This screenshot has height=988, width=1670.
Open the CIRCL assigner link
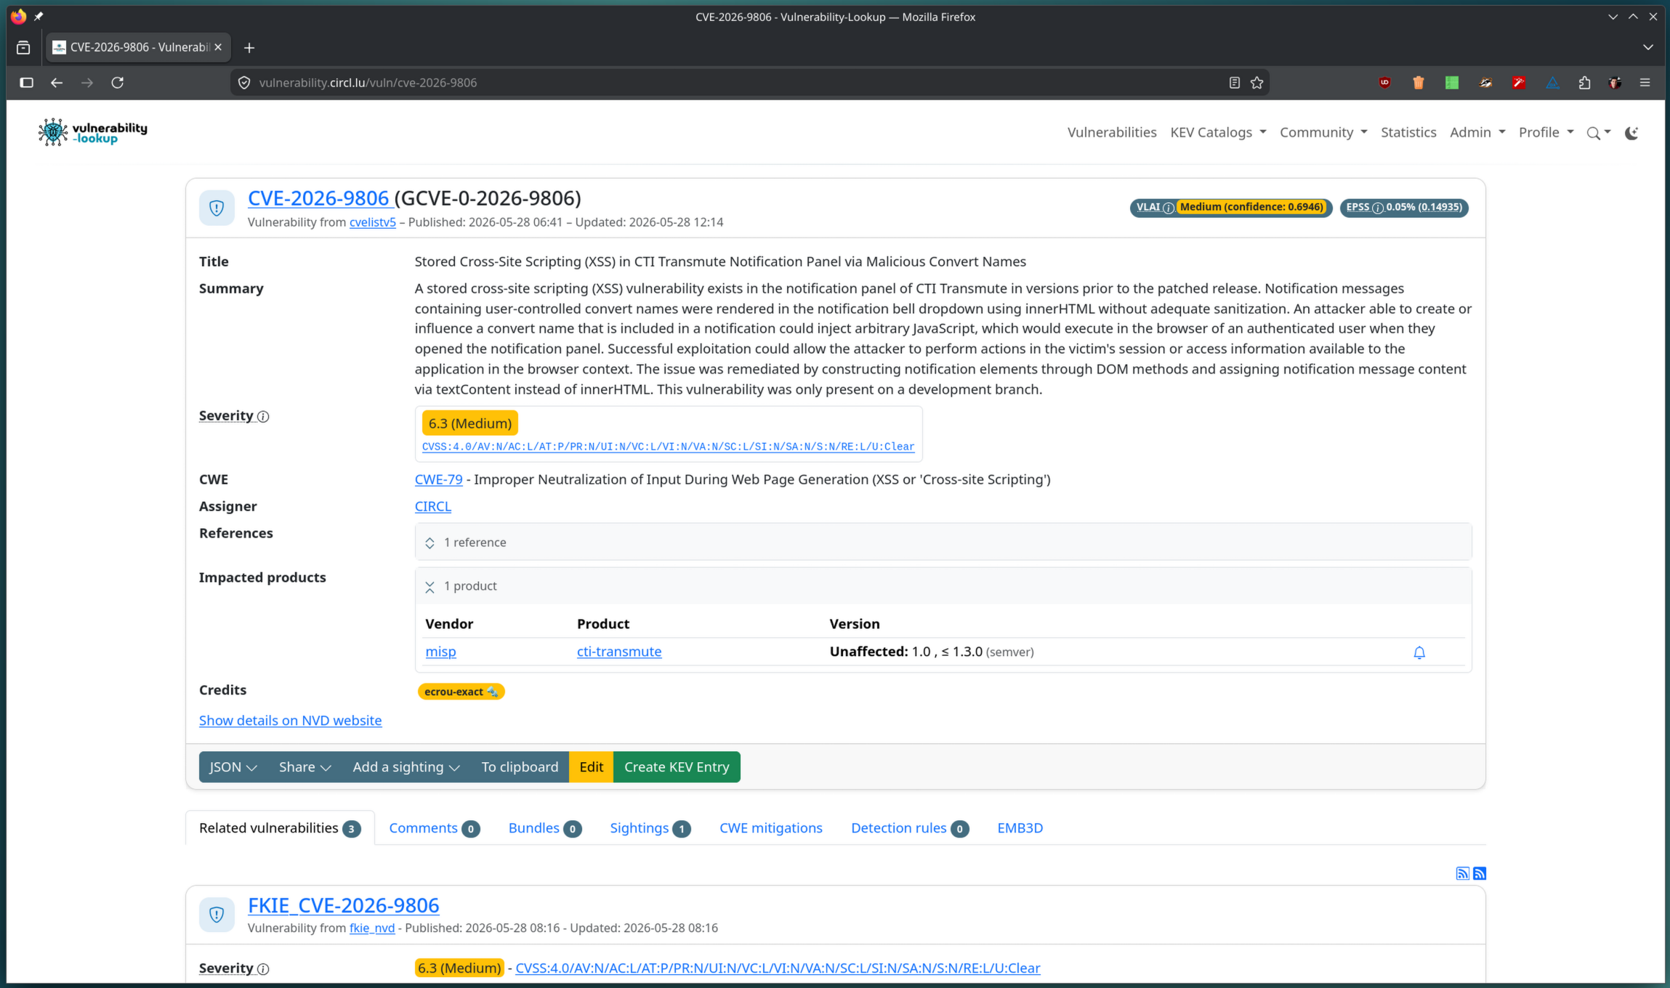click(432, 506)
